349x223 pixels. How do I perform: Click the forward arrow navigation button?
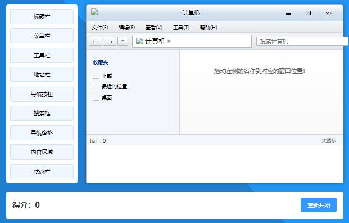point(110,42)
